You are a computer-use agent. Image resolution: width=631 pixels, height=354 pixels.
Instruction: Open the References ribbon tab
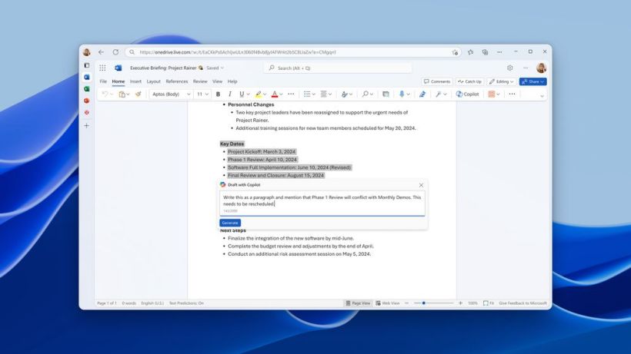pos(177,81)
